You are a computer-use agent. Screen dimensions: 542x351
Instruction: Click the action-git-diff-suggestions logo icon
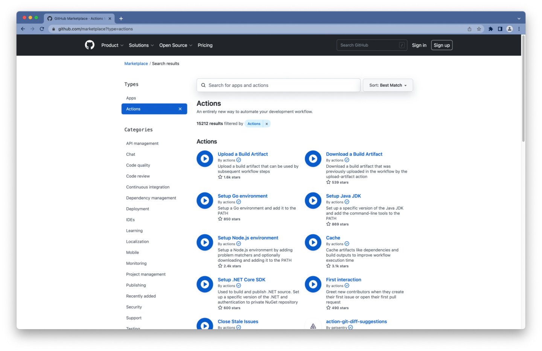313,325
